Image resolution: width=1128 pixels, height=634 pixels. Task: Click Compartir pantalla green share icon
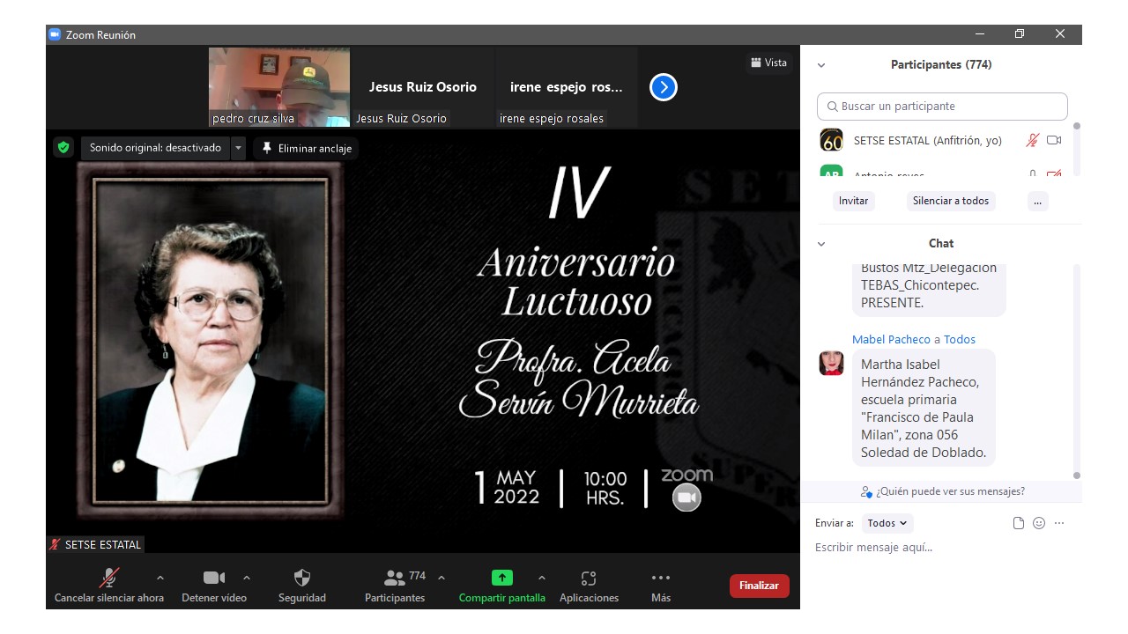[x=501, y=578]
